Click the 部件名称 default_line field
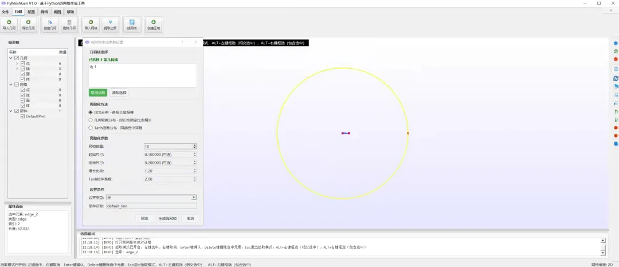Screen dimensions: 619x267 tap(151, 206)
